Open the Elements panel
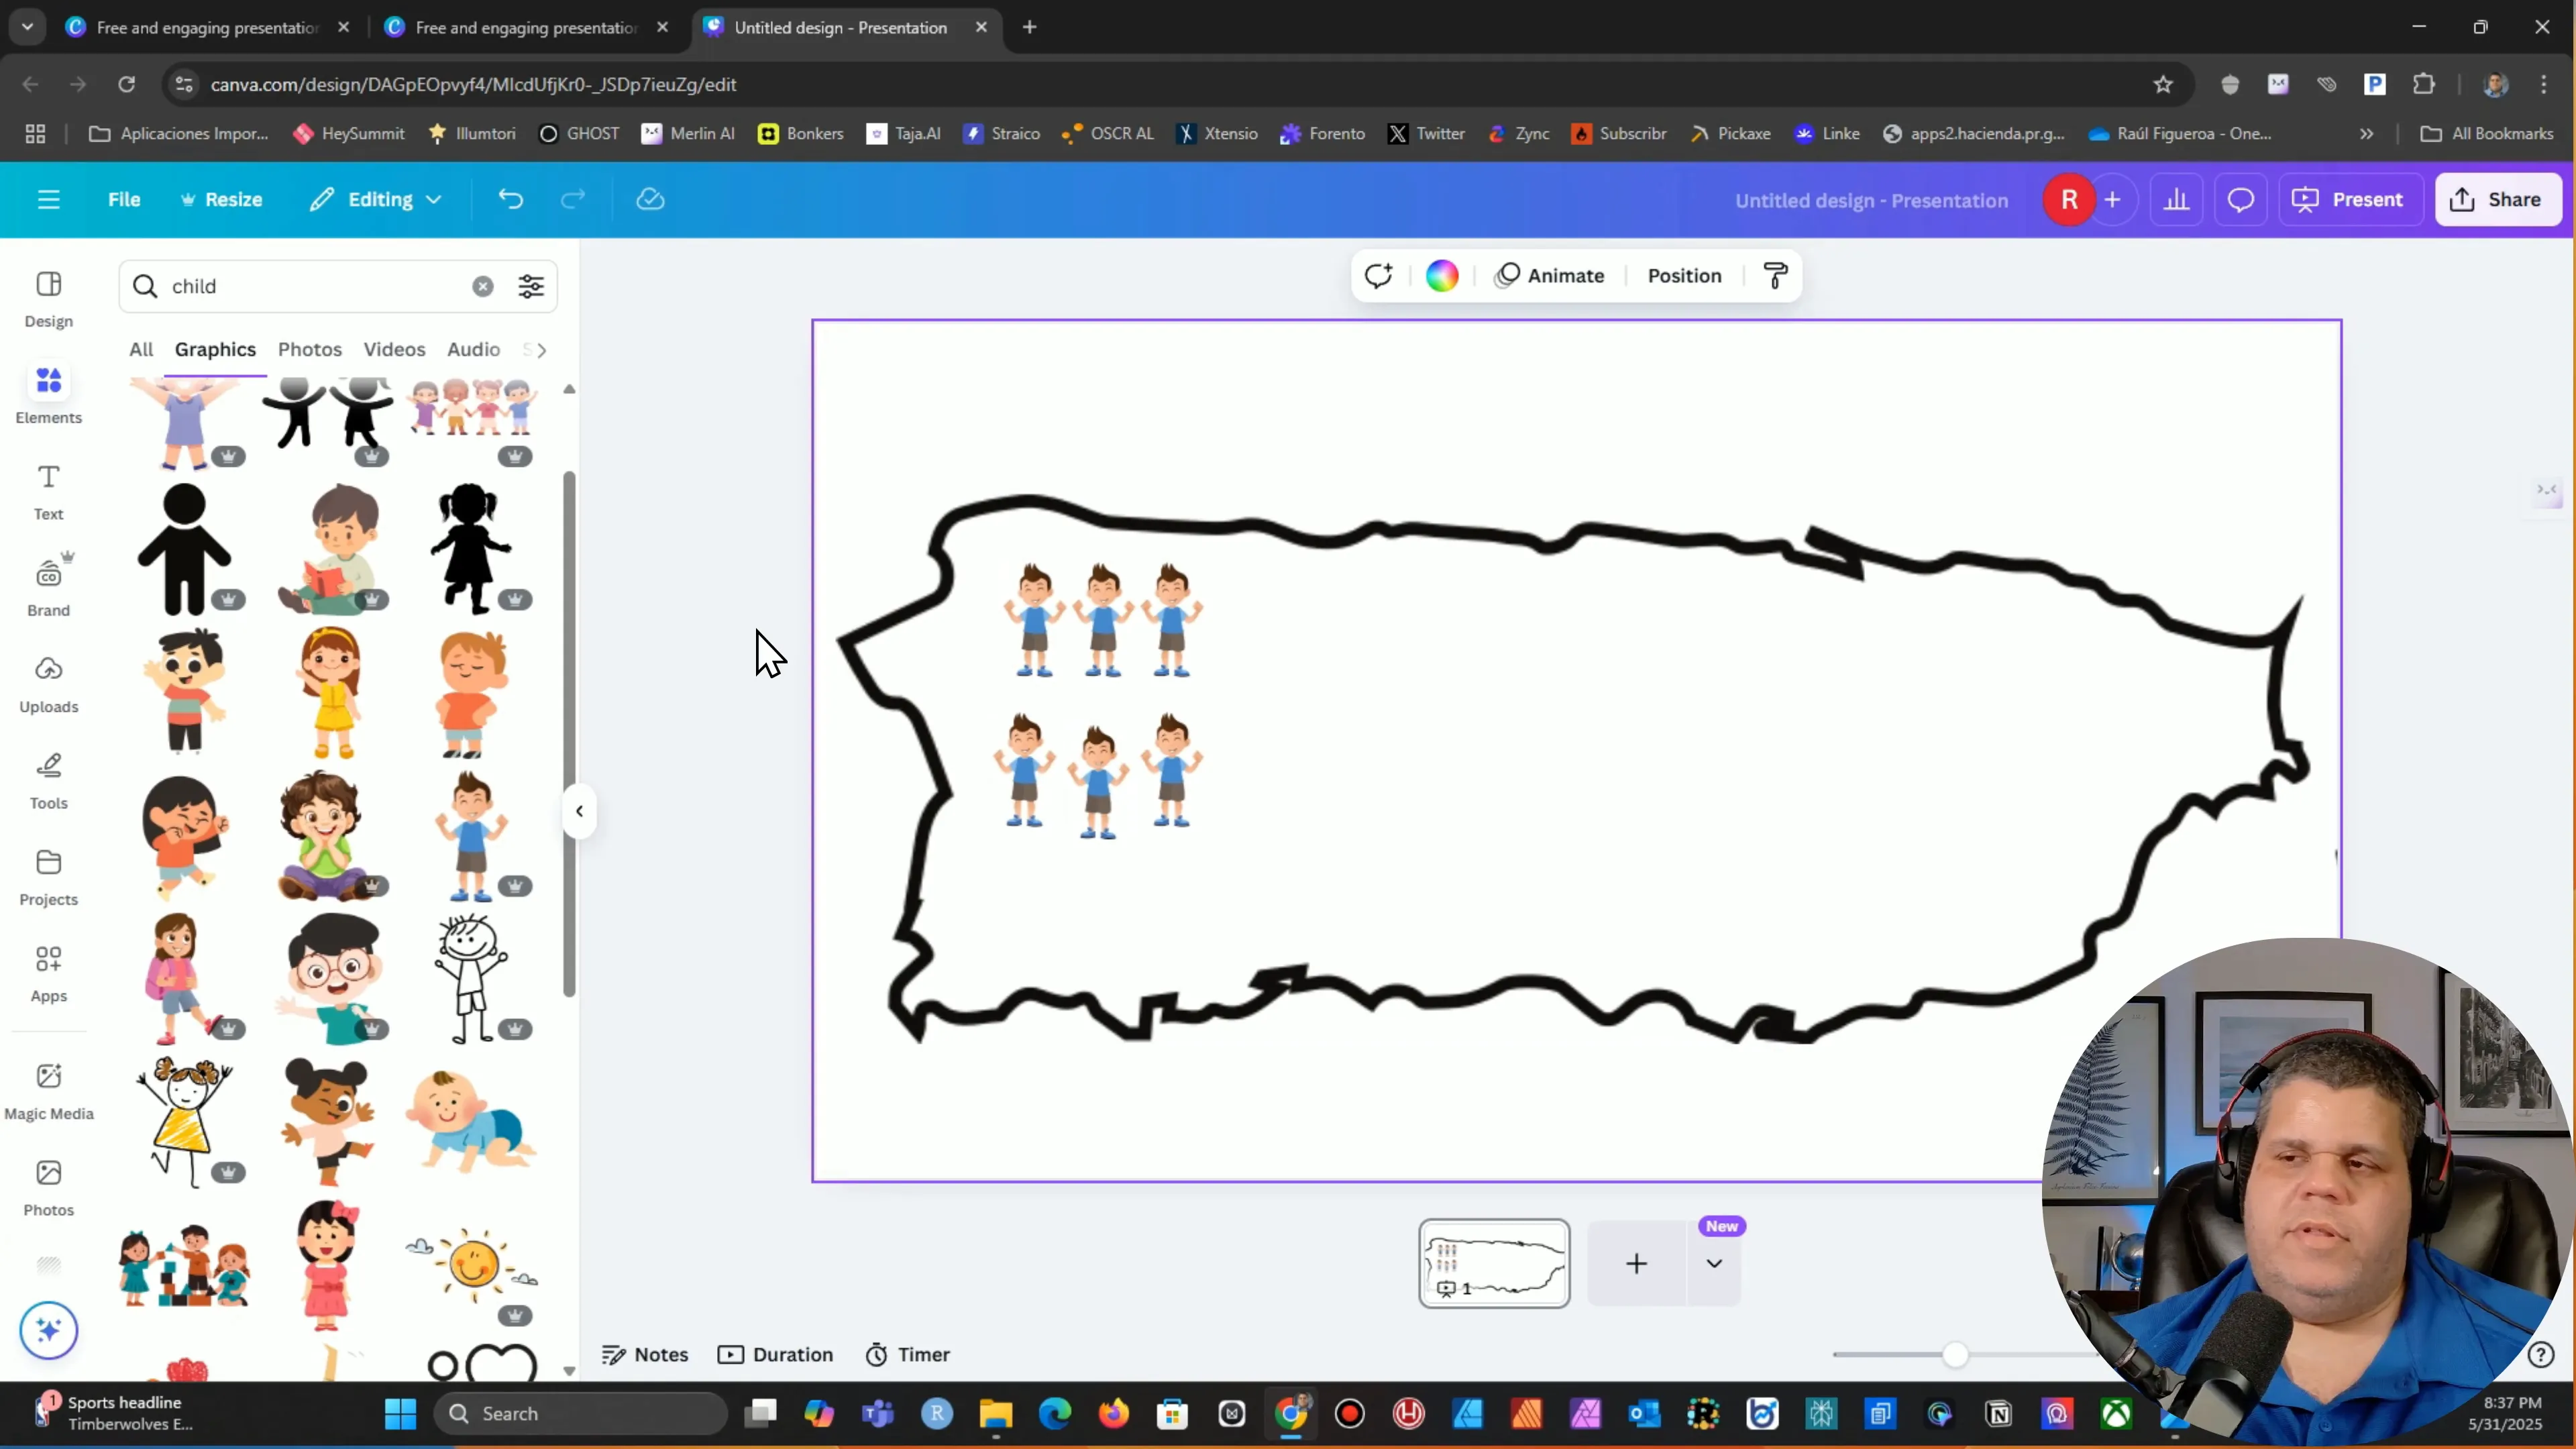The height and width of the screenshot is (1449, 2576). pos(48,396)
